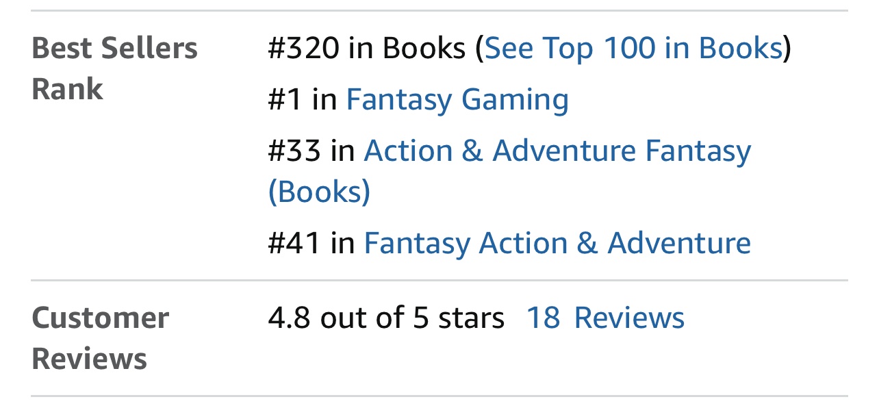Screen dimensions: 879x408
Task: Click the word stars in the rating
Action: click(x=471, y=318)
